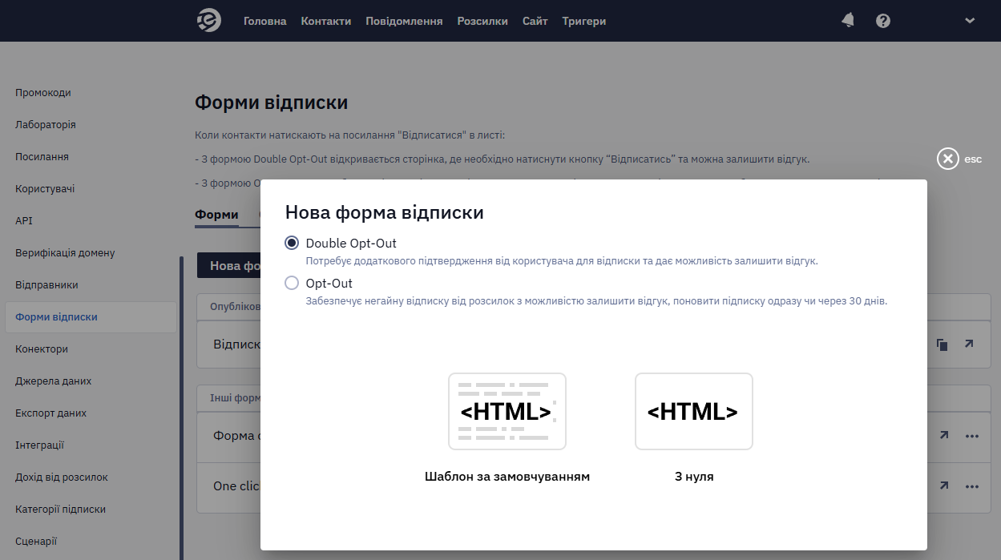
Task: Go to Сценарії in sidebar
Action: point(36,542)
